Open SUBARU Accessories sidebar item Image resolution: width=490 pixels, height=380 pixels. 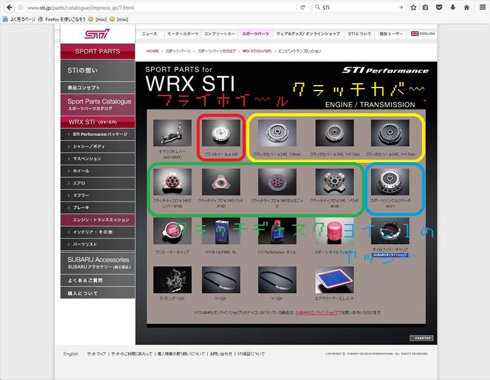[97, 263]
